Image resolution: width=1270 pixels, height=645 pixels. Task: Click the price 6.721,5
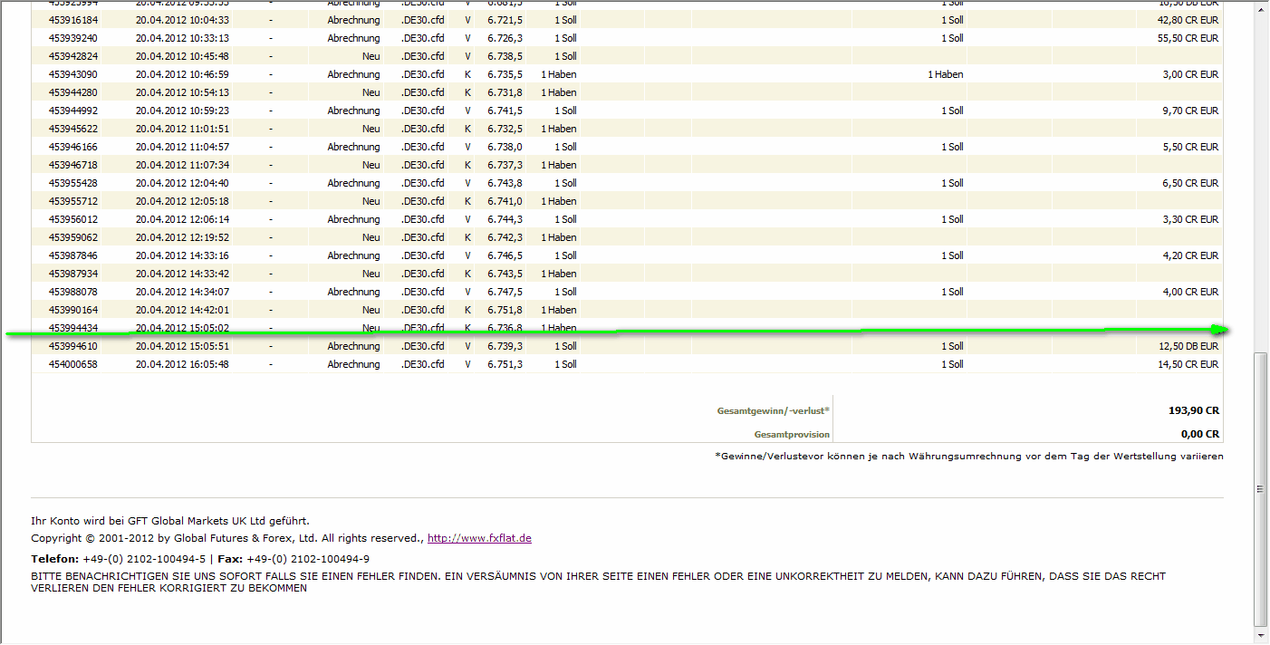pyautogui.click(x=505, y=20)
